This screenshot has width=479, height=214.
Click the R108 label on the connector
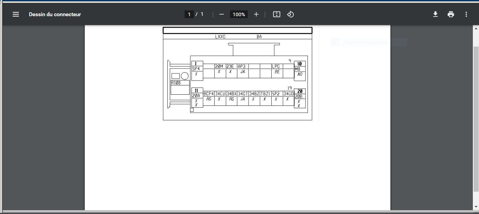click(x=175, y=82)
